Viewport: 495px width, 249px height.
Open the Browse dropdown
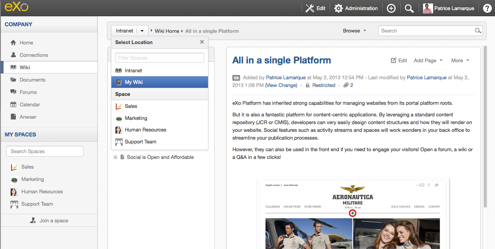point(354,31)
